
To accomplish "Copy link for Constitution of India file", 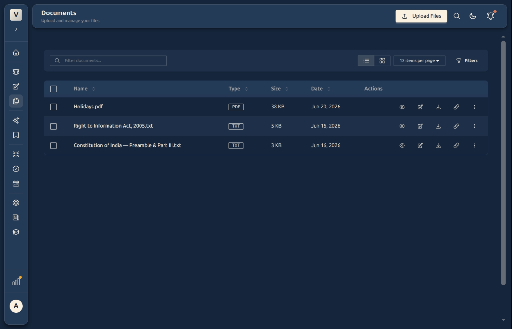I will (456, 145).
